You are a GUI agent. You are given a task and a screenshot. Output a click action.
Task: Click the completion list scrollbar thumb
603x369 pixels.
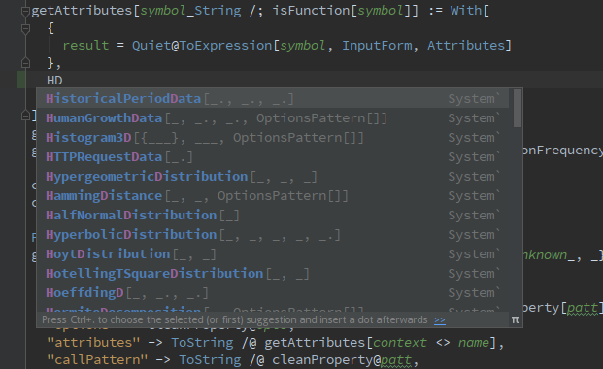coord(518,108)
